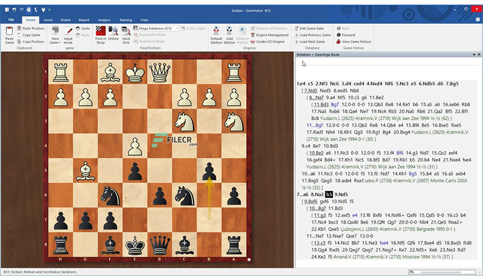
Task: Load Previous Game from database
Action: pos(313,35)
